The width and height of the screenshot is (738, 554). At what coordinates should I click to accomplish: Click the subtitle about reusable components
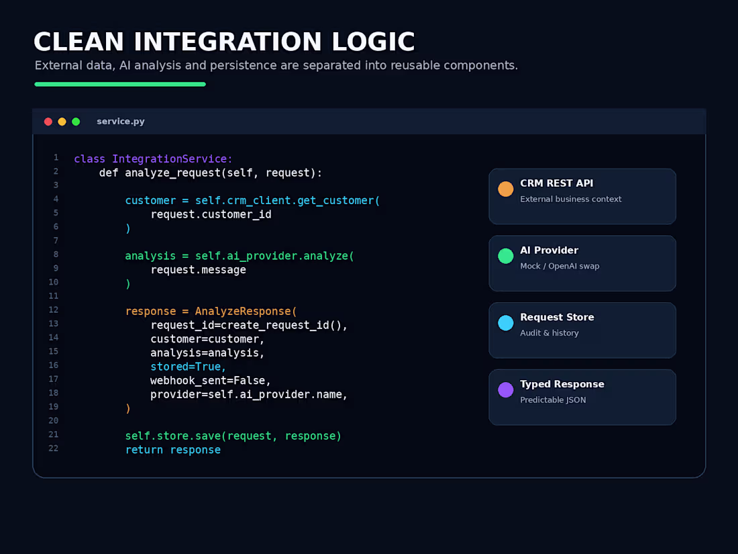276,66
